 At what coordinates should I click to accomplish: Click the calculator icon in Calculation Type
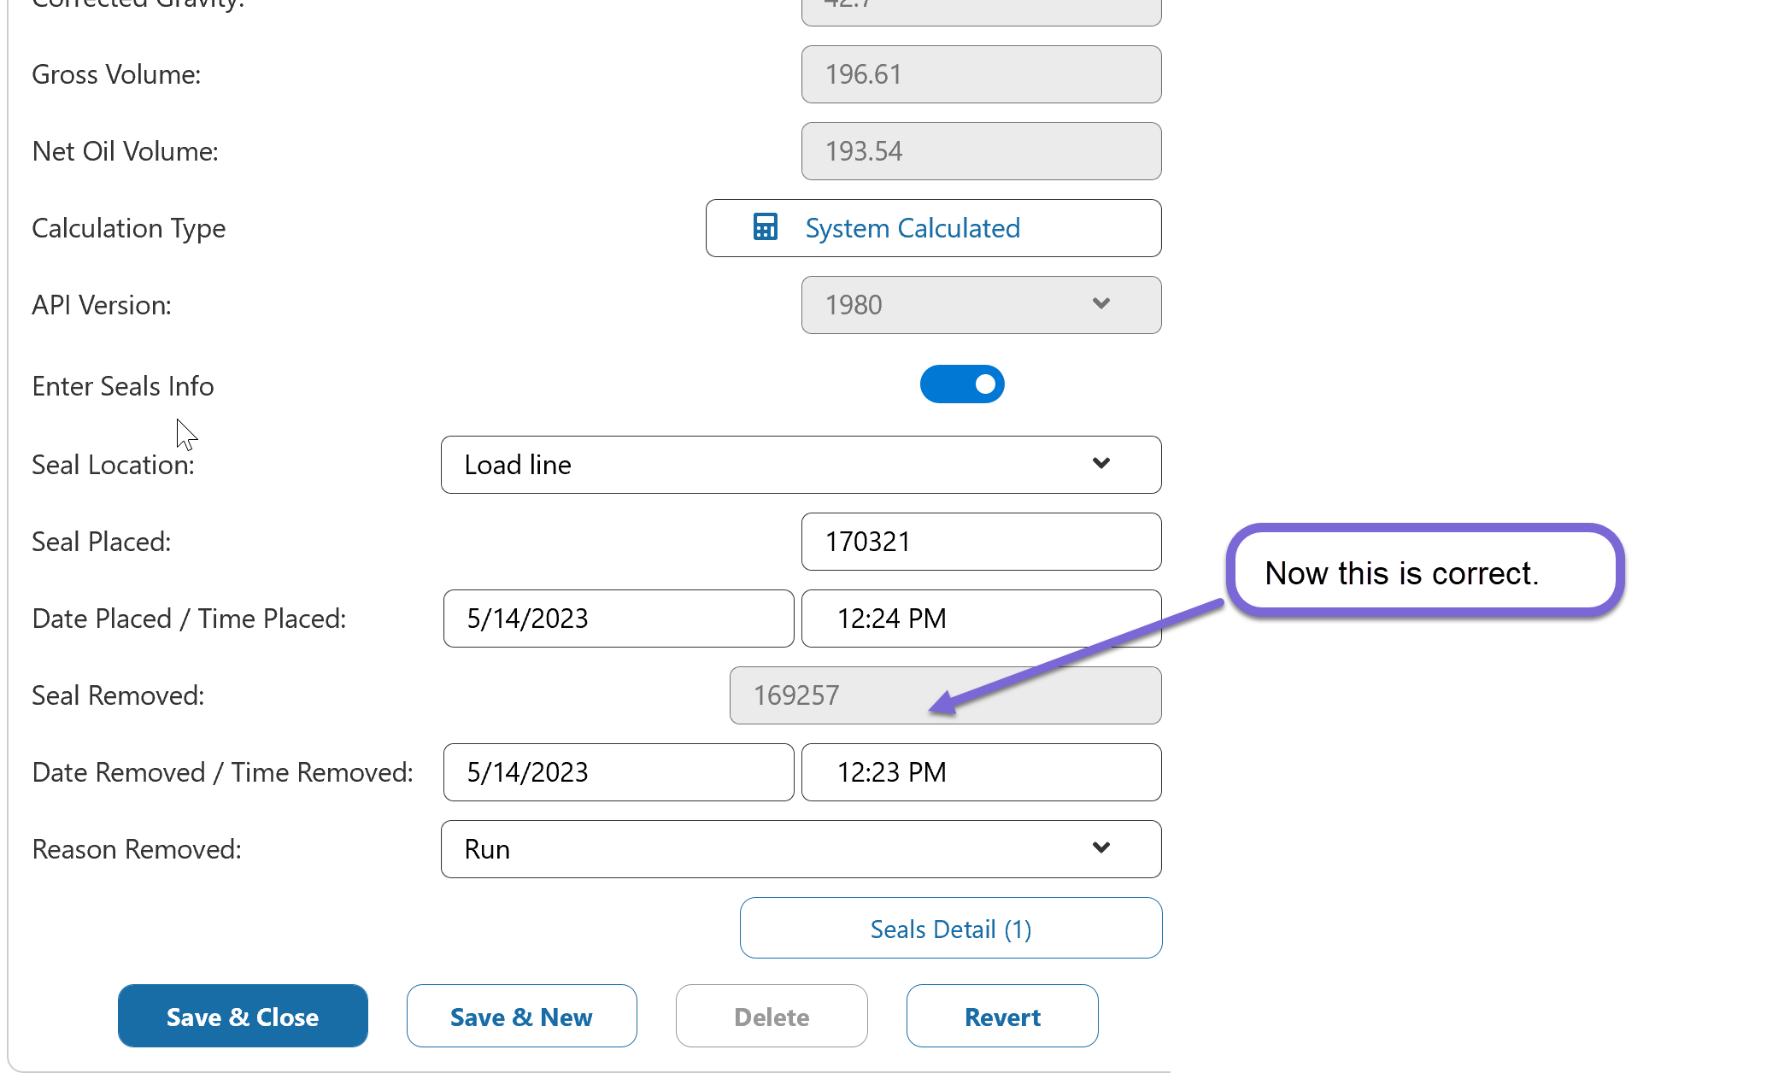pos(765,227)
